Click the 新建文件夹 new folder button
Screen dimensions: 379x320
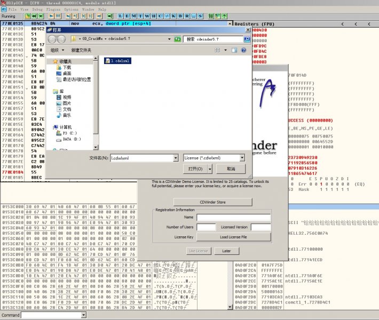coord(81,50)
